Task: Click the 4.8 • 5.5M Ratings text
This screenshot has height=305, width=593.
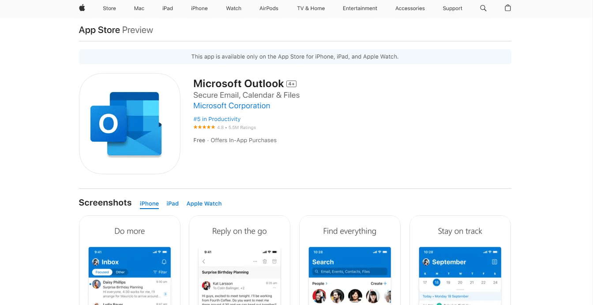Action: point(236,128)
